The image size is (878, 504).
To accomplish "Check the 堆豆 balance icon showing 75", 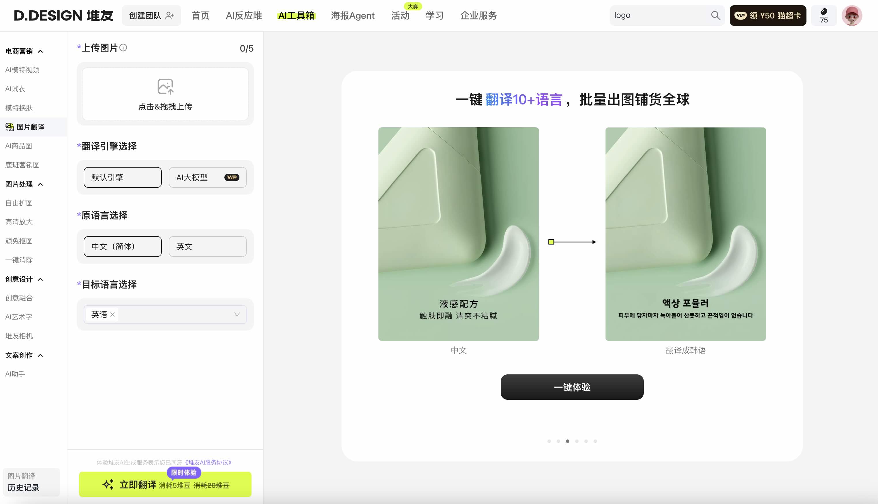I will (823, 12).
